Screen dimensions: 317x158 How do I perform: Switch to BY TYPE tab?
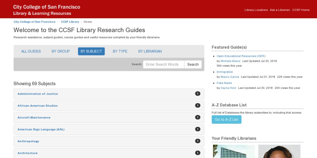click(120, 52)
